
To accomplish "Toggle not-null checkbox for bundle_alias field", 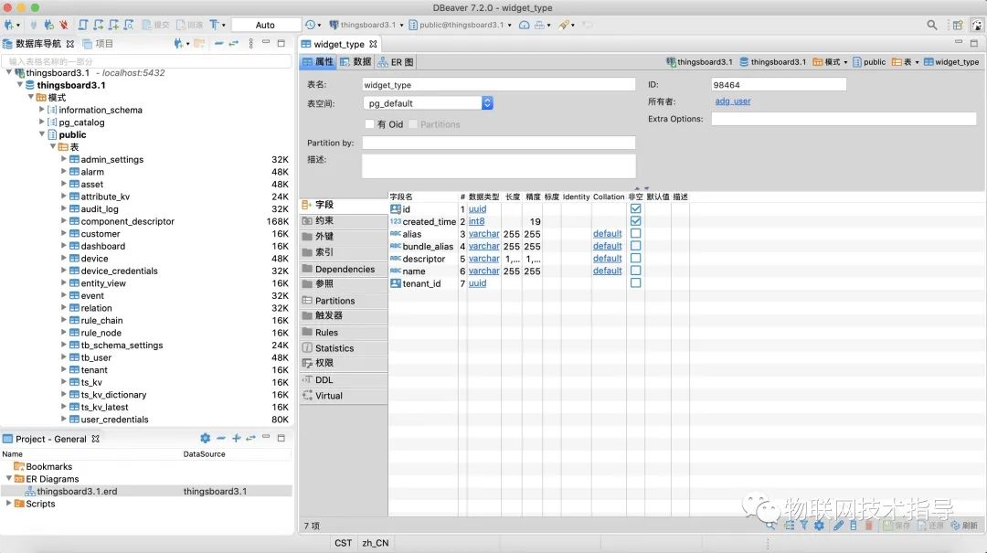I will [636, 246].
